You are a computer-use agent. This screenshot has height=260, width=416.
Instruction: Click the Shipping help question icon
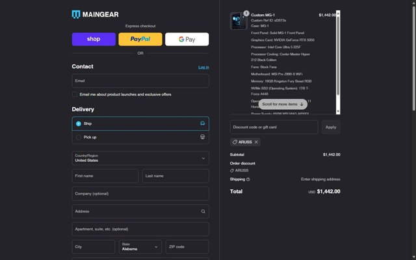[x=248, y=179]
